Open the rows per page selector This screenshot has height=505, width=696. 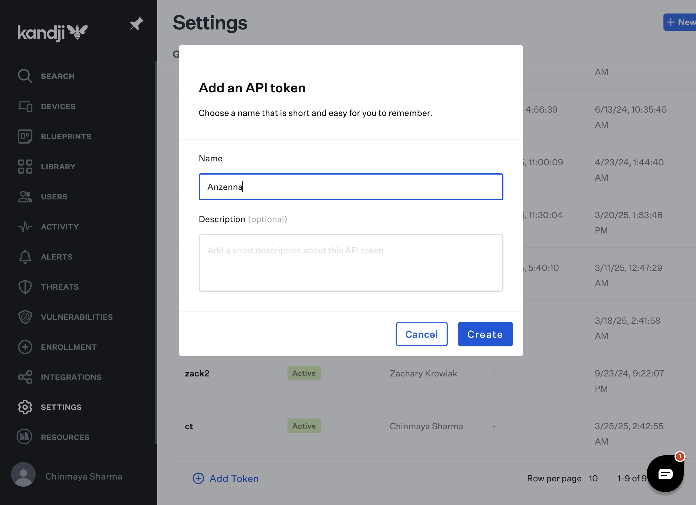(593, 478)
